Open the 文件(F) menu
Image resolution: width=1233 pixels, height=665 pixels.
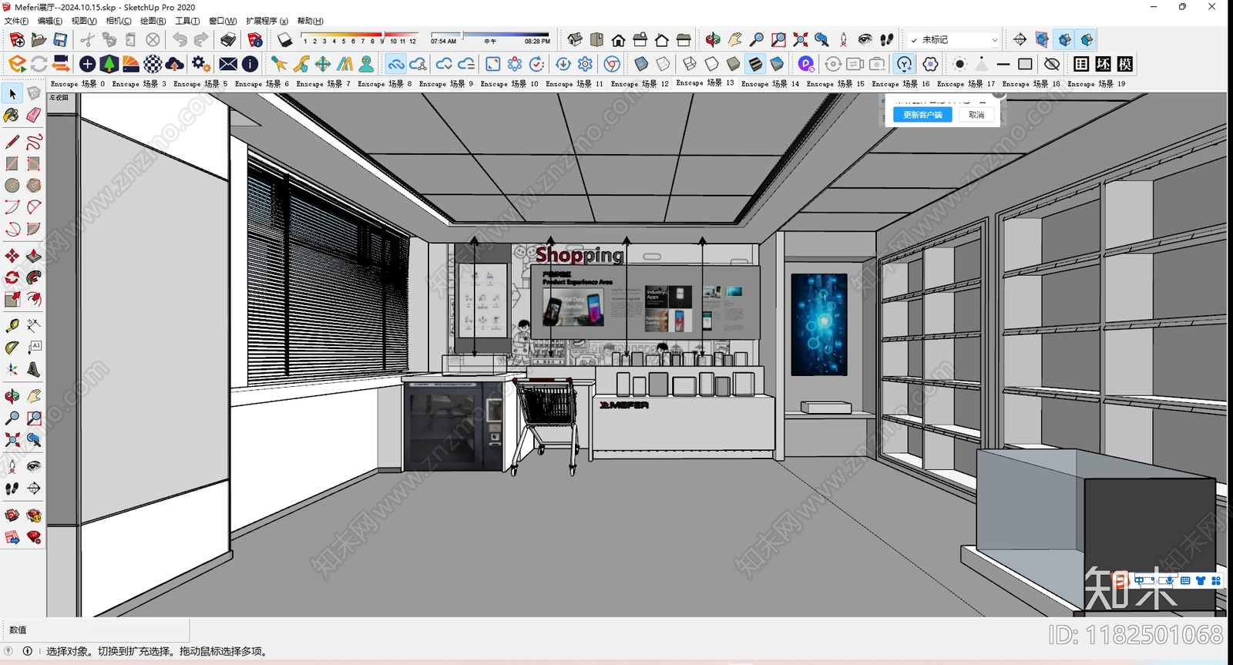[16, 21]
